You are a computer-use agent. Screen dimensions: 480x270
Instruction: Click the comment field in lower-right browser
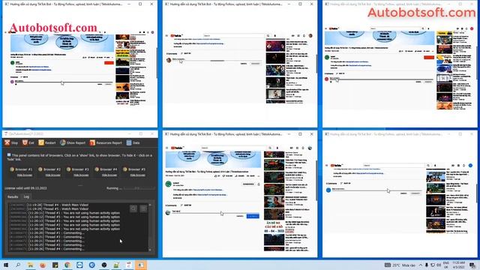click(376, 190)
